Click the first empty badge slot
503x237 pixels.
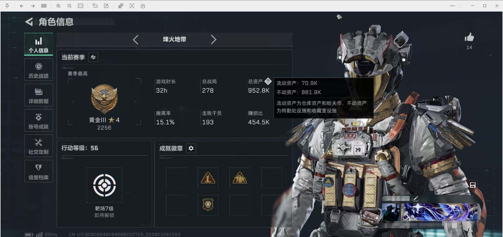coord(176,178)
